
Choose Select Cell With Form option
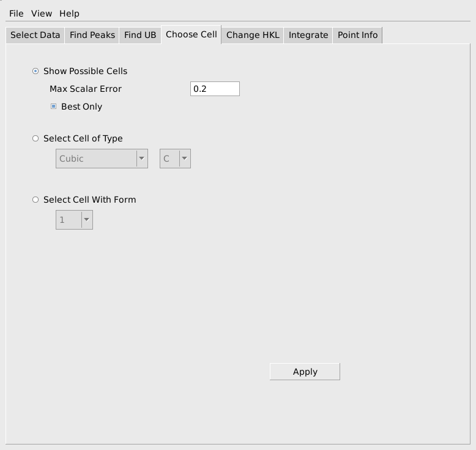(x=35, y=200)
